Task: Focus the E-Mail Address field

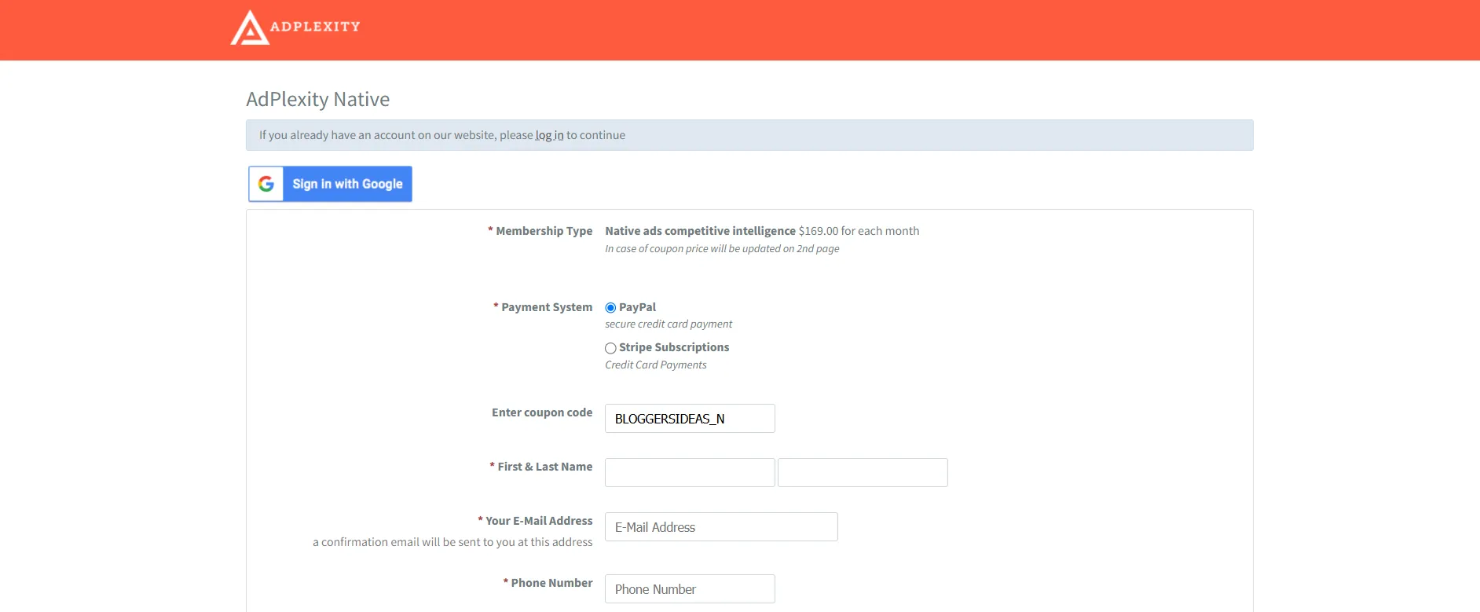Action: pos(721,527)
